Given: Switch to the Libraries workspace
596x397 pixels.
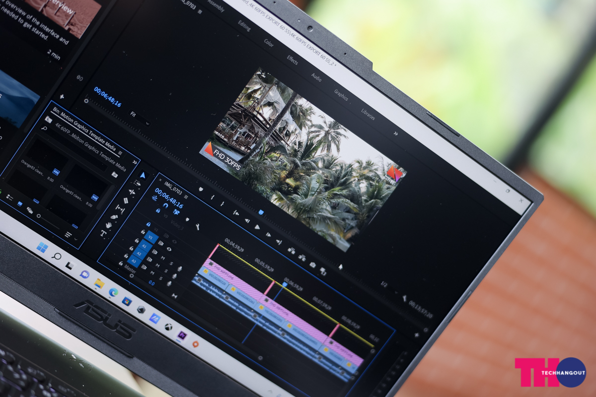Looking at the screenshot, I should pyautogui.click(x=368, y=114).
